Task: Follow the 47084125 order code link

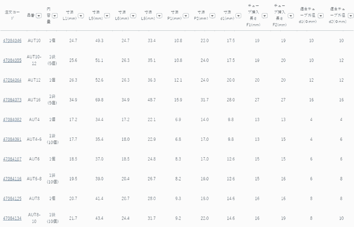Action: point(12,198)
